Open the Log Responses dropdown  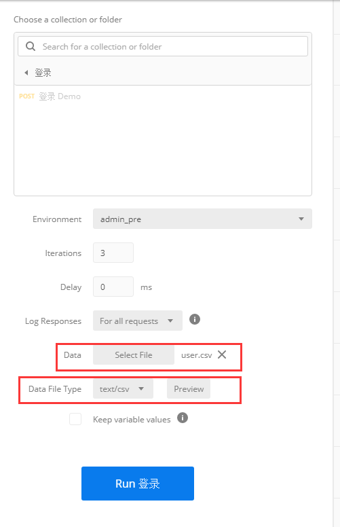point(138,321)
